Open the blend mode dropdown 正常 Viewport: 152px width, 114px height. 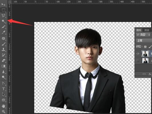(144, 41)
